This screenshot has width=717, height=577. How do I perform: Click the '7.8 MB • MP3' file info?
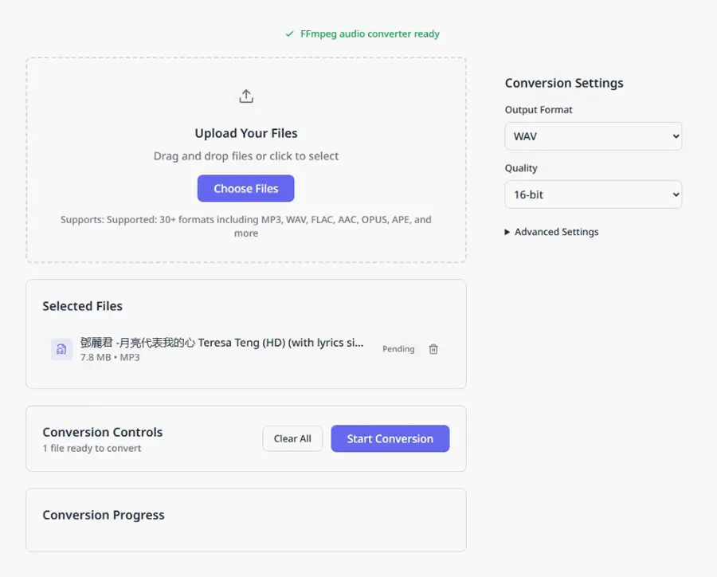point(110,357)
